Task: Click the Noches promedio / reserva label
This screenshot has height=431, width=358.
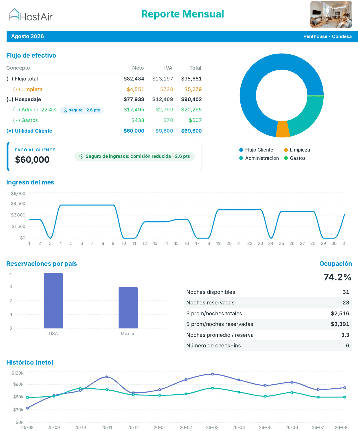Action: 220,335
